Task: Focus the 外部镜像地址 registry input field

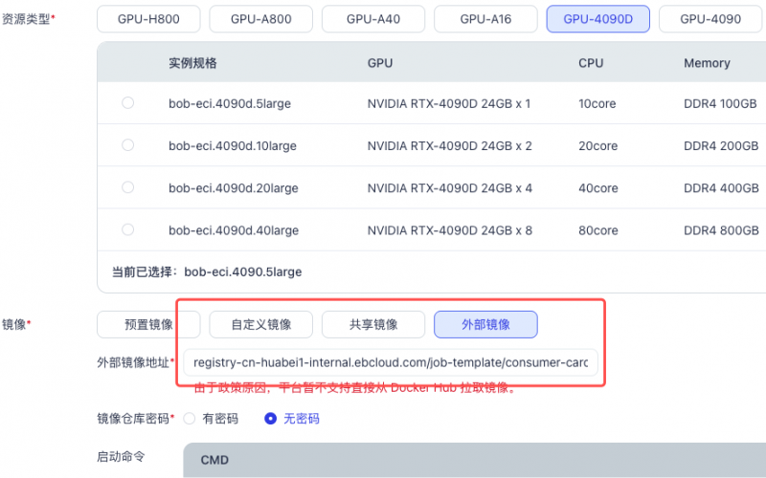Action: click(x=390, y=362)
